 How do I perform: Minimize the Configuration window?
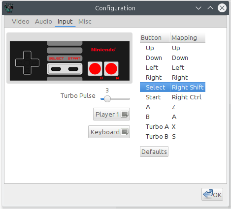point(198,8)
